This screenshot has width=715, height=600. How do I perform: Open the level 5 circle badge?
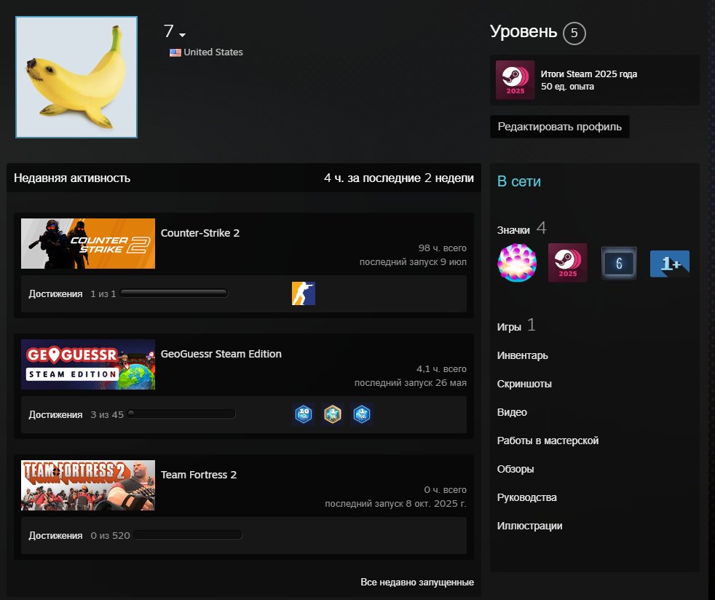574,33
